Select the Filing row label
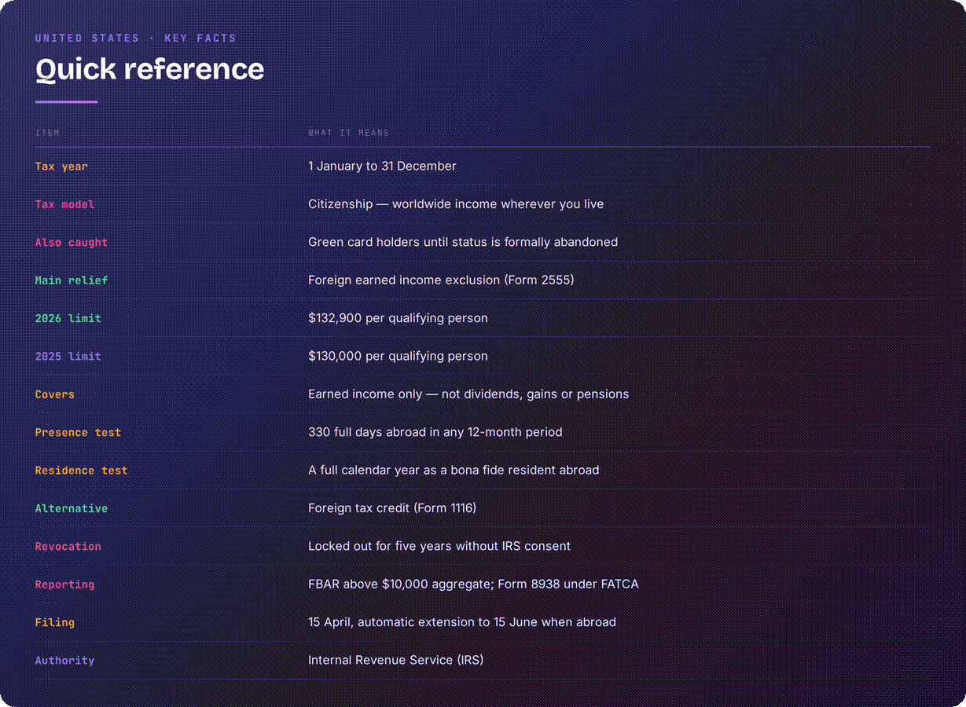 pyautogui.click(x=55, y=622)
